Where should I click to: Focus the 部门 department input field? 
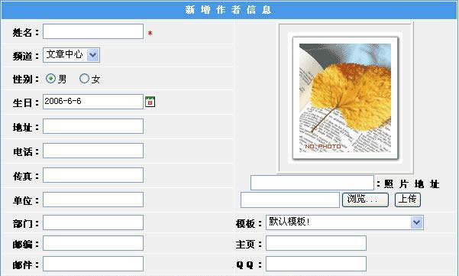93,222
